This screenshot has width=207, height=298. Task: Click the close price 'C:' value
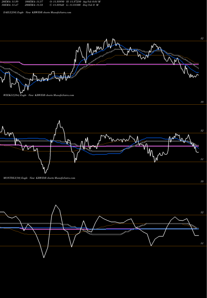pos(57,5)
